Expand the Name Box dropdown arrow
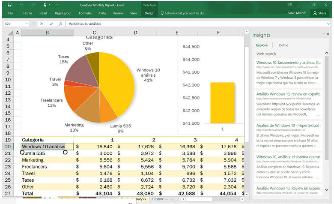This screenshot has width=334, height=204. [x=27, y=24]
